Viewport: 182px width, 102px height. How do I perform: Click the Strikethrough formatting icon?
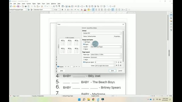[72, 10]
